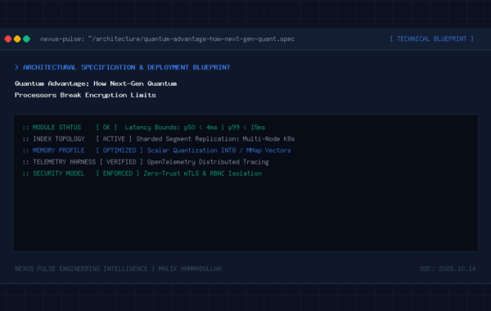Click the DOC 2026.10.14 date stamp

(x=448, y=268)
